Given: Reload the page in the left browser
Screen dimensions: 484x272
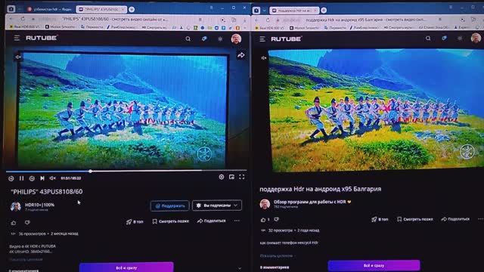Looking at the screenshot, I should (x=23, y=19).
